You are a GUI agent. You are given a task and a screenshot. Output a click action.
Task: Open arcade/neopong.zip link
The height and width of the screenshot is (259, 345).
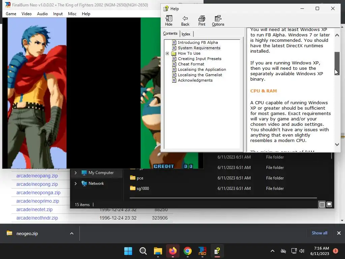(37, 184)
